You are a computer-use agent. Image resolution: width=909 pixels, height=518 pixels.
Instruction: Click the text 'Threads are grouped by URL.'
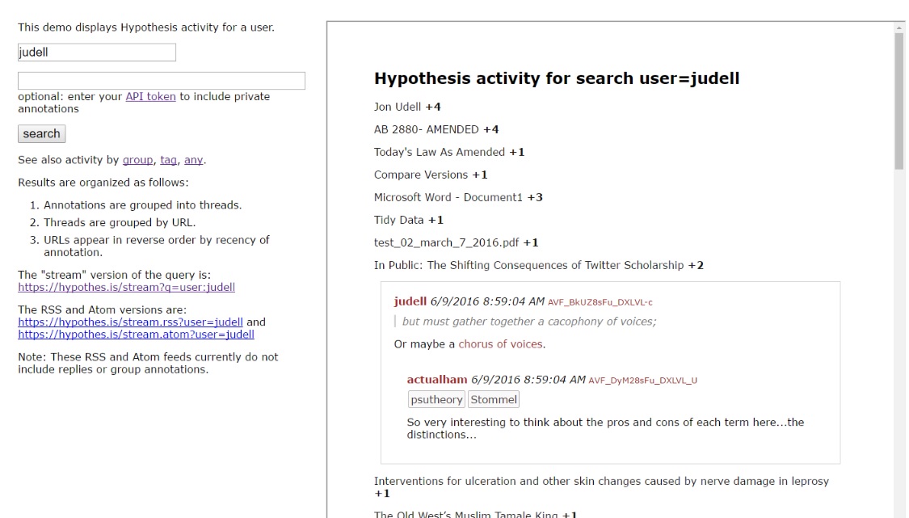coord(120,222)
